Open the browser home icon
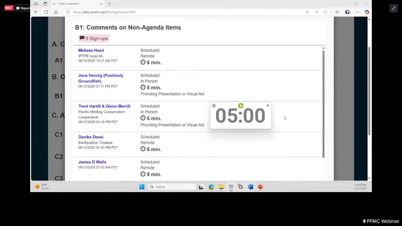 (56, 12)
